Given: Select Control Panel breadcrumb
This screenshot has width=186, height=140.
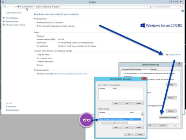Looking at the screenshot, I should (x=27, y=7).
